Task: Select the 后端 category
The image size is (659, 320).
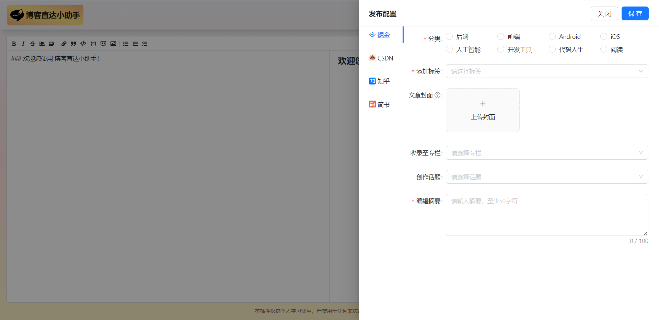Action: 449,36
